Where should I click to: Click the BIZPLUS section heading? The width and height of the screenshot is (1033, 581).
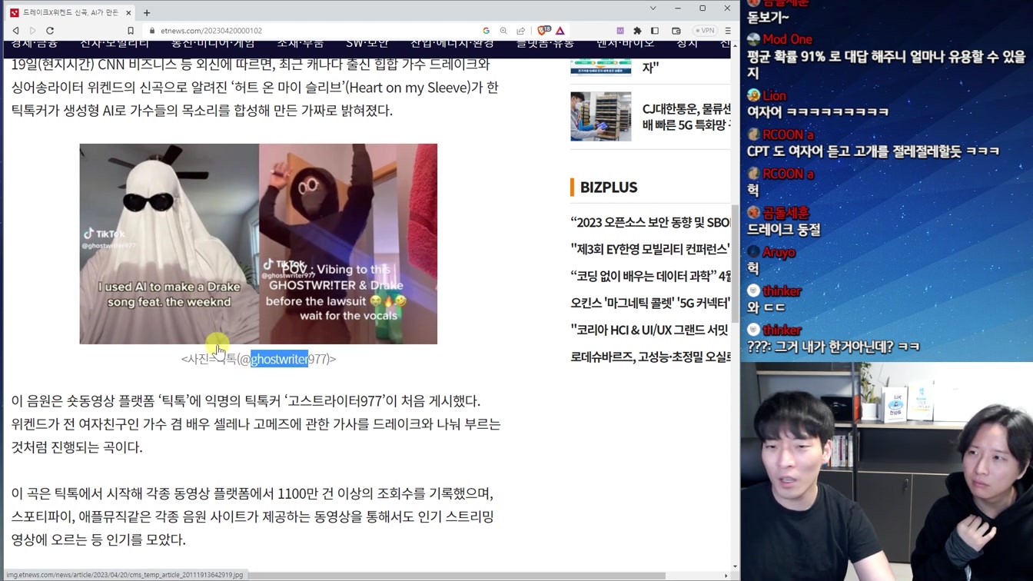[609, 187]
